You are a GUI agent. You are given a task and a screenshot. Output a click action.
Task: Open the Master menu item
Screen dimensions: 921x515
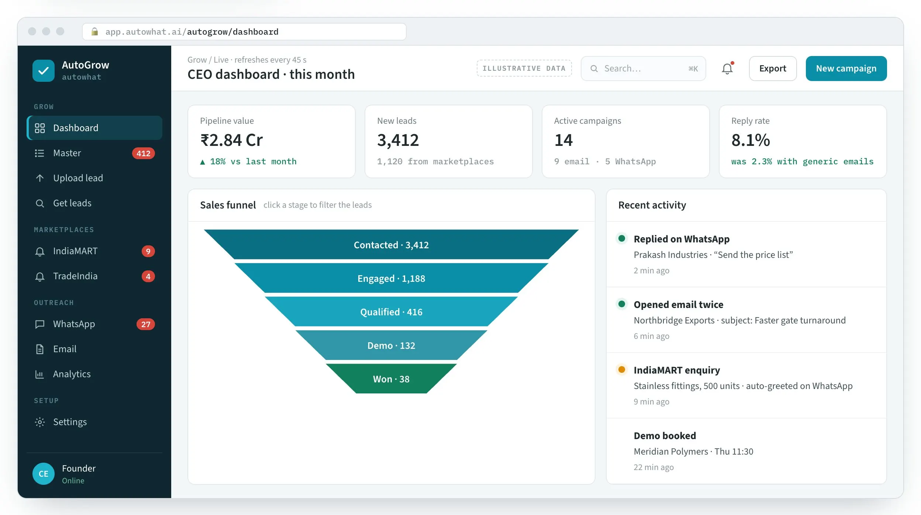(94, 153)
